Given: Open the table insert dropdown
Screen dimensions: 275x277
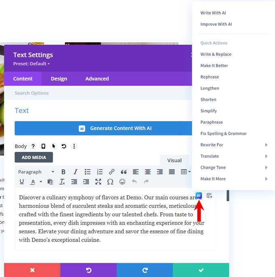Looking at the screenshot, I should point(186,172).
